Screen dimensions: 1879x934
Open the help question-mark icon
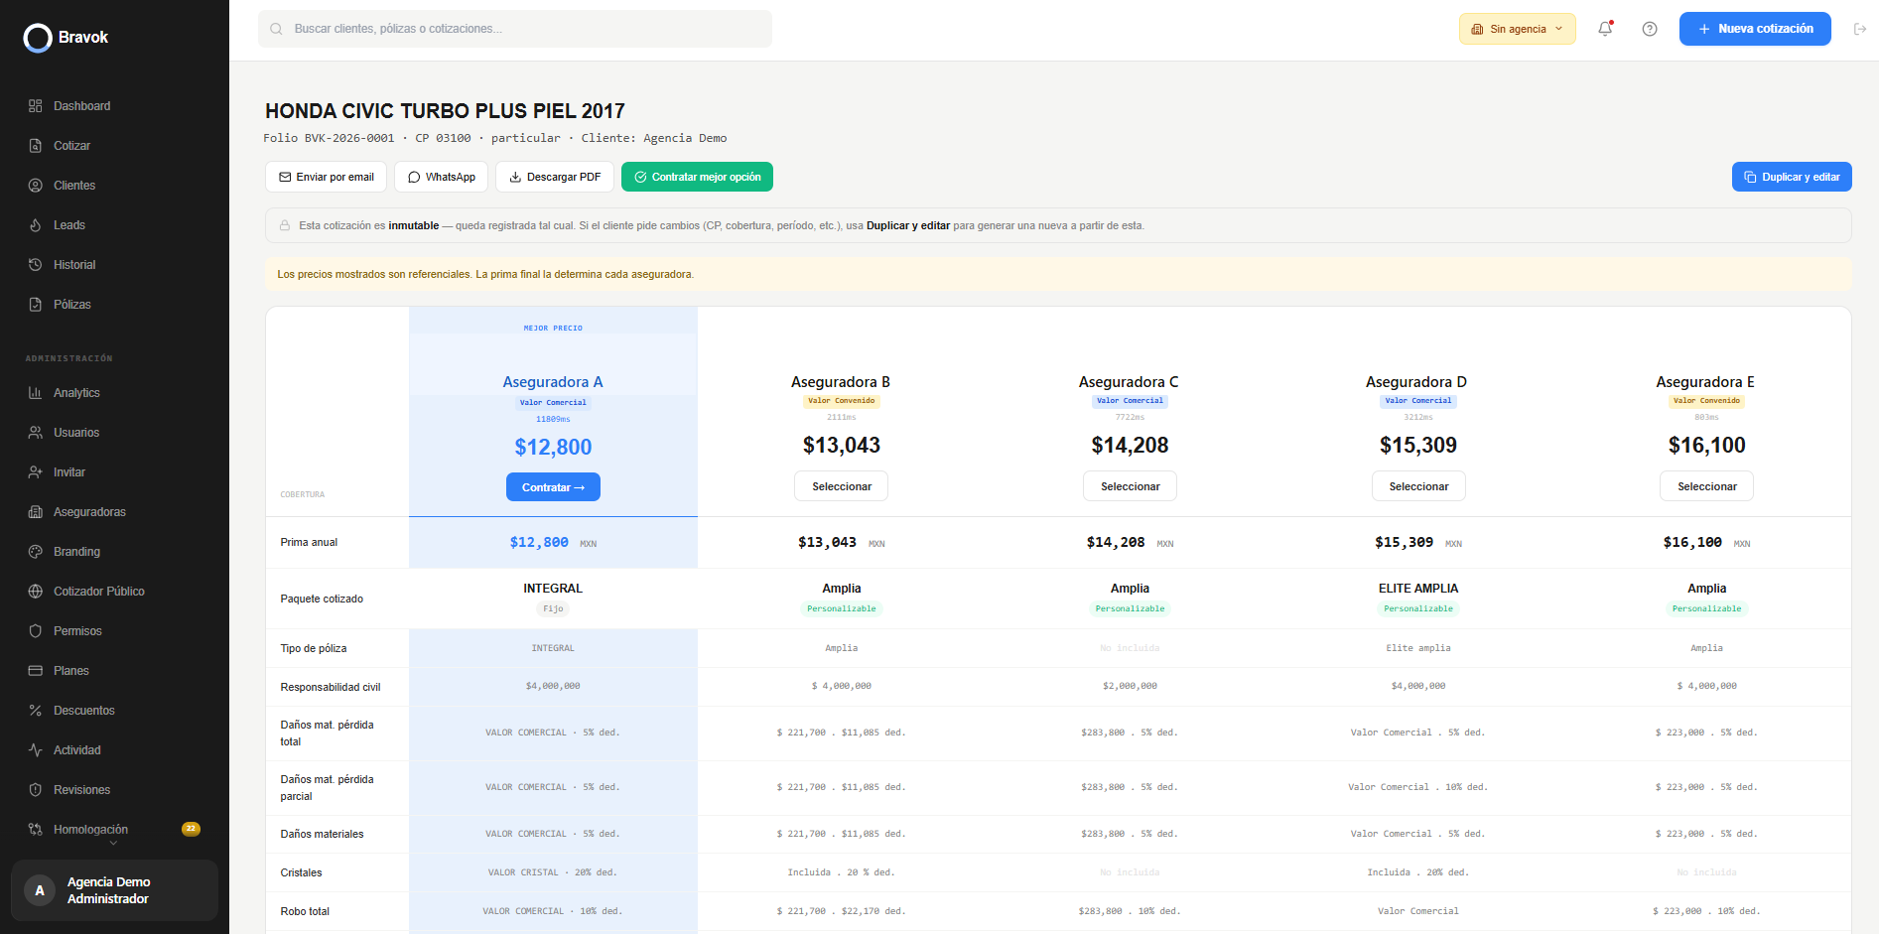(x=1650, y=29)
